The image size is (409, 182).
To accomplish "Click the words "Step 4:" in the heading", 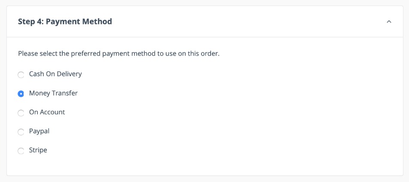I will coord(30,21).
